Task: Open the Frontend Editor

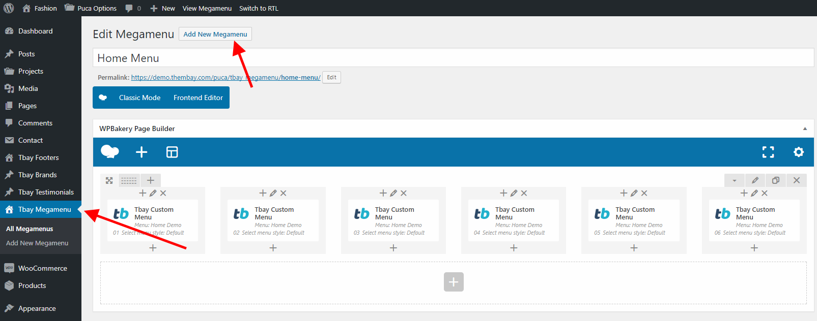Action: click(198, 98)
